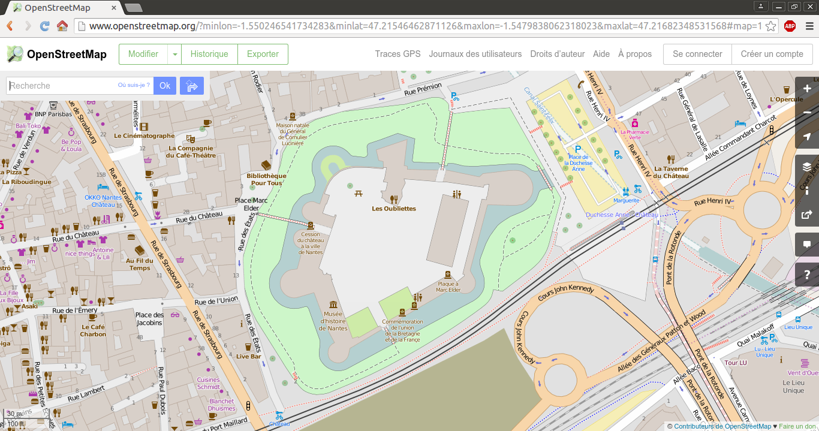Reload the page with the refresh icon
Screen dimensions: 819x431
pyautogui.click(x=44, y=26)
